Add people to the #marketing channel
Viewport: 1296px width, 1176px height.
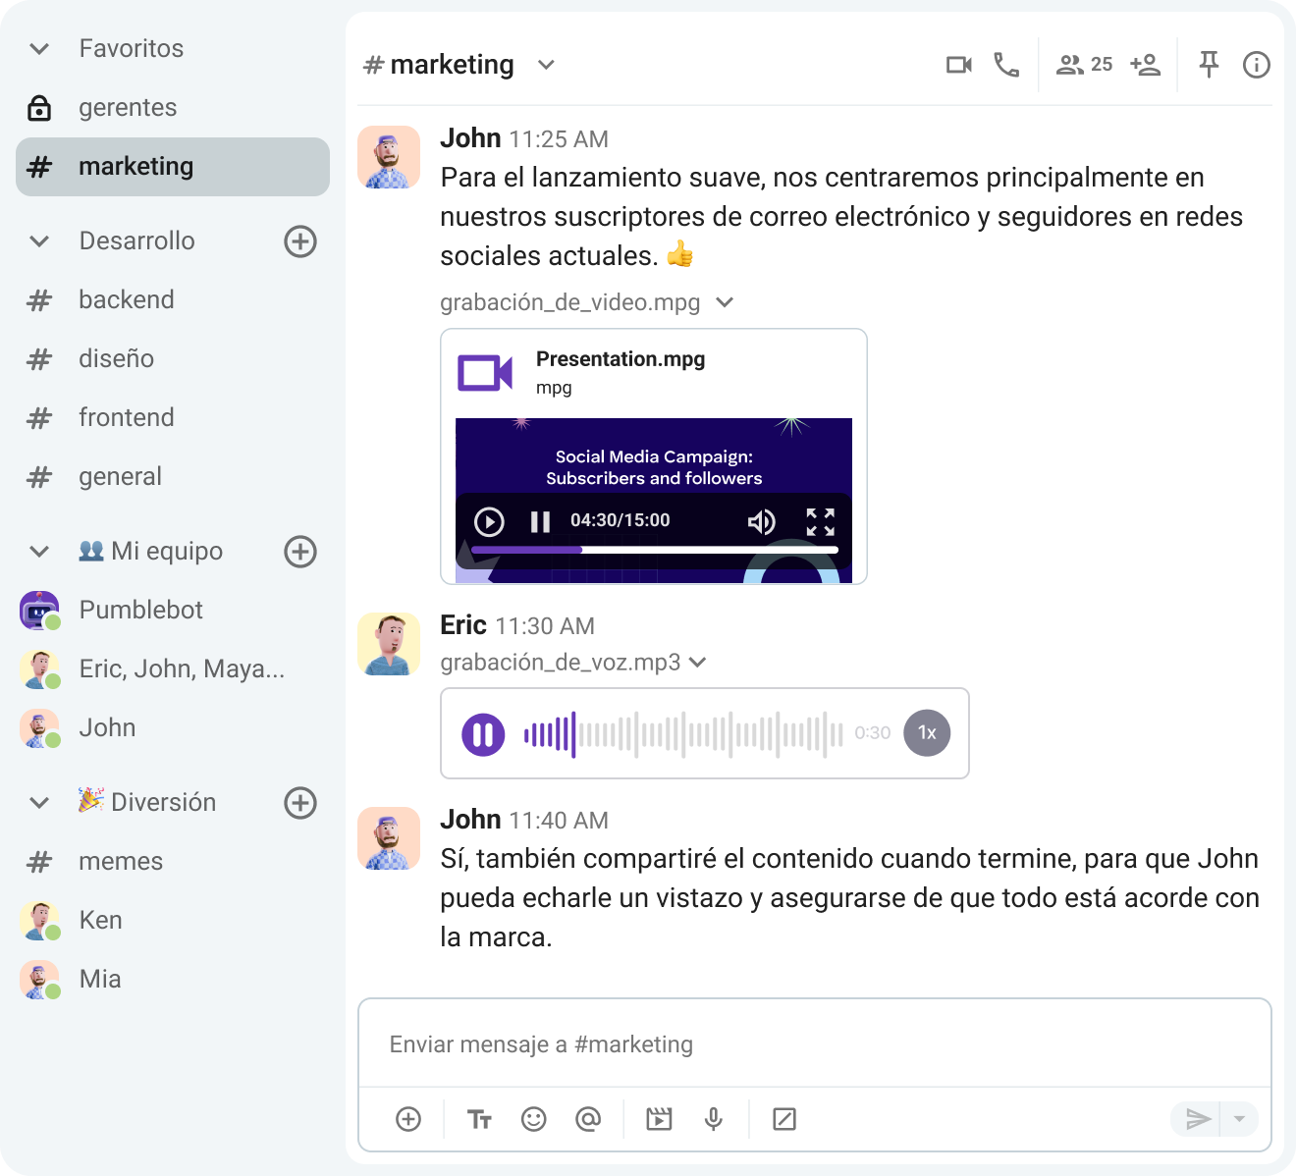point(1145,64)
